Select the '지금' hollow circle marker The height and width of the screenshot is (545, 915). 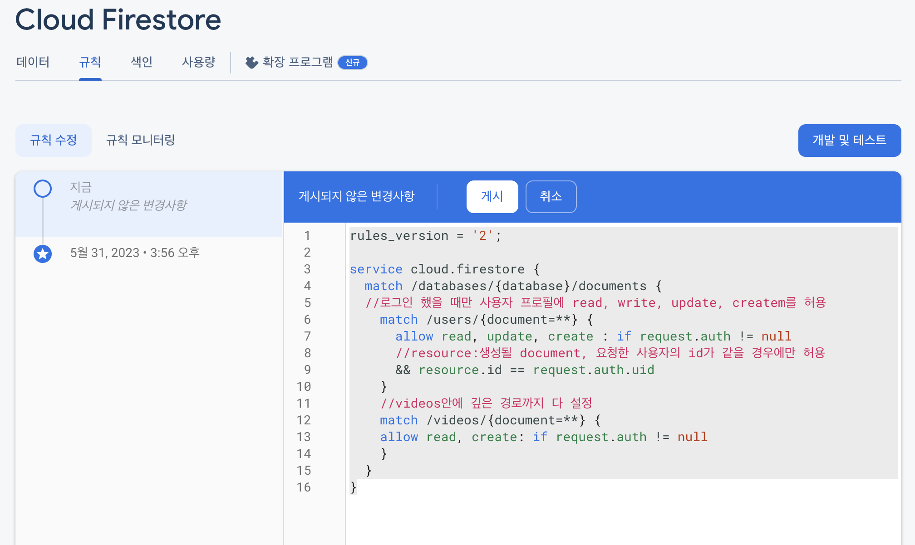(x=43, y=189)
